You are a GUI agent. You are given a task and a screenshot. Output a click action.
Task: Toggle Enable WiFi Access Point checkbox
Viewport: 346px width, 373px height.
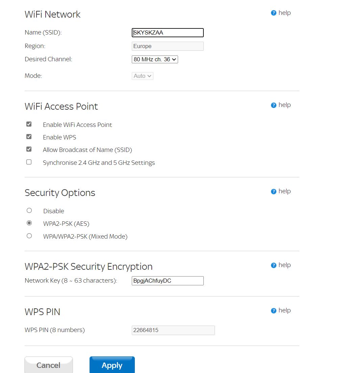coord(29,124)
